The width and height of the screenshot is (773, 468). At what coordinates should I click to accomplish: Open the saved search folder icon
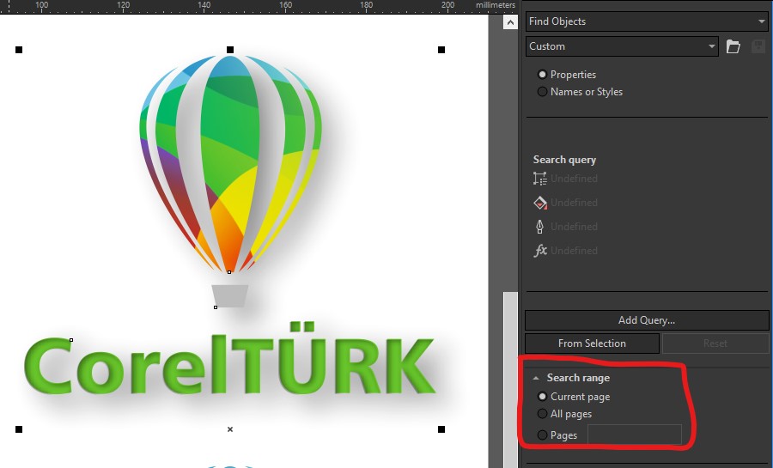pyautogui.click(x=733, y=46)
